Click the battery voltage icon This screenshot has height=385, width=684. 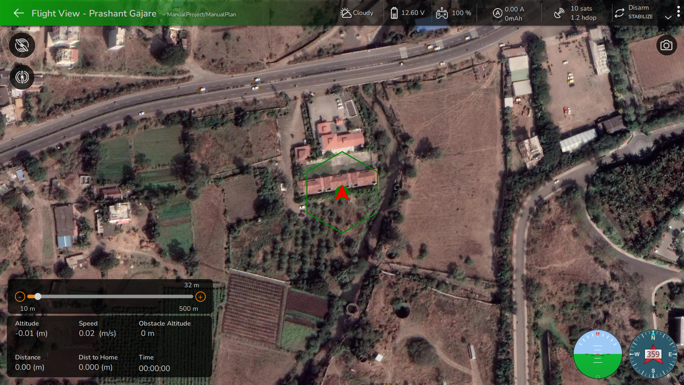pyautogui.click(x=394, y=13)
